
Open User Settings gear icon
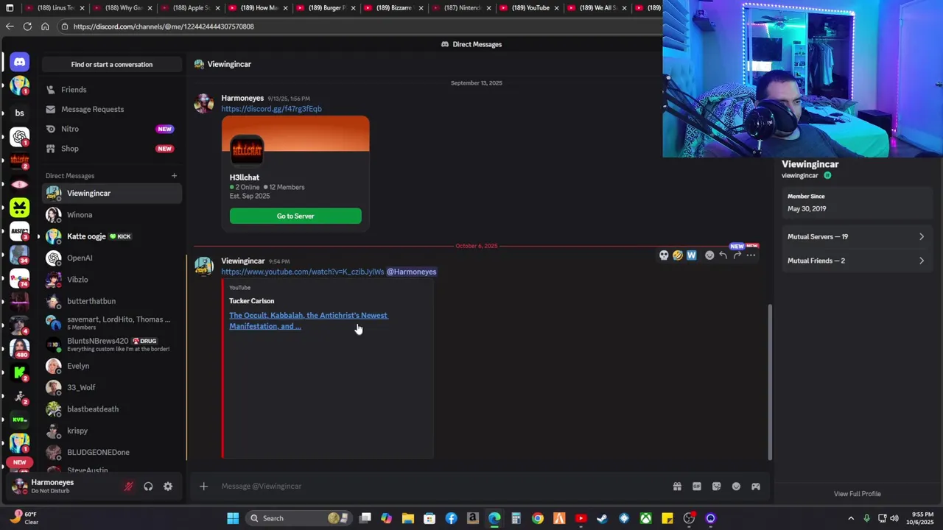(168, 486)
